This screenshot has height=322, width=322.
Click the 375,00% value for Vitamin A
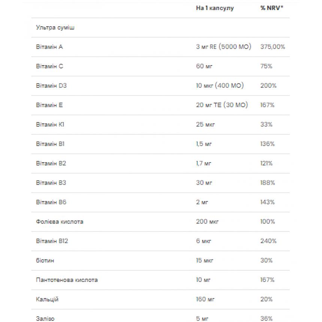pos(273,47)
